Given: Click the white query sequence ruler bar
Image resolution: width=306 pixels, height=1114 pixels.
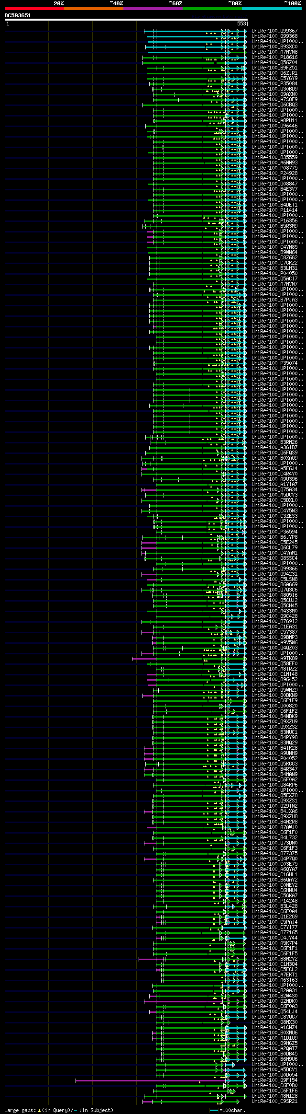Looking at the screenshot, I should coord(126,20).
